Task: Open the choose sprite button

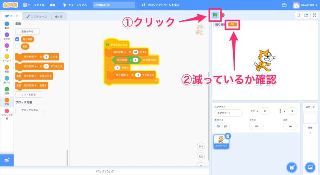Action: click(292, 167)
